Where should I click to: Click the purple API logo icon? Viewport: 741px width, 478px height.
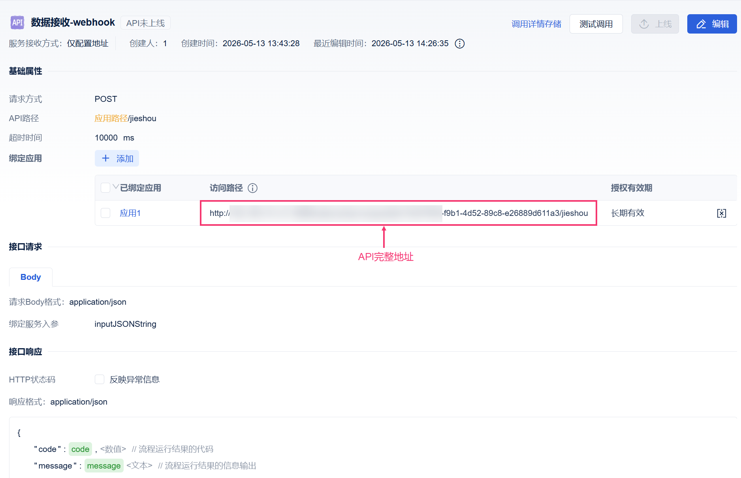(17, 22)
